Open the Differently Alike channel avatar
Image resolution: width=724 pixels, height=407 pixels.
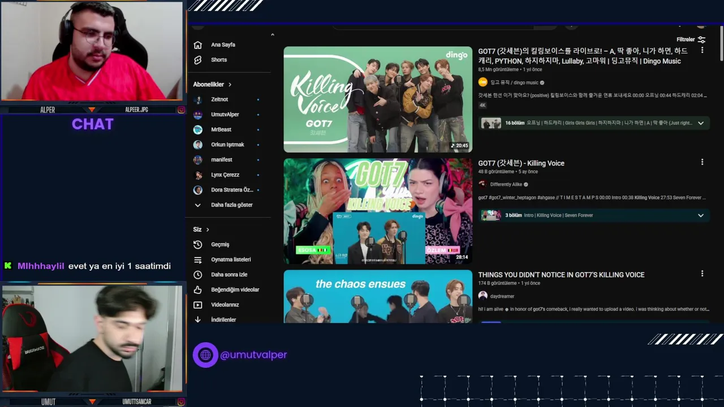482,184
